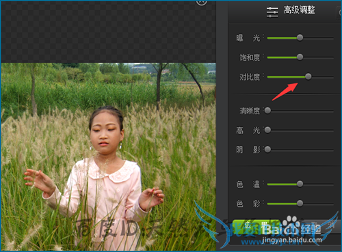Click the 对比度 contrast slider handle

tap(308, 76)
